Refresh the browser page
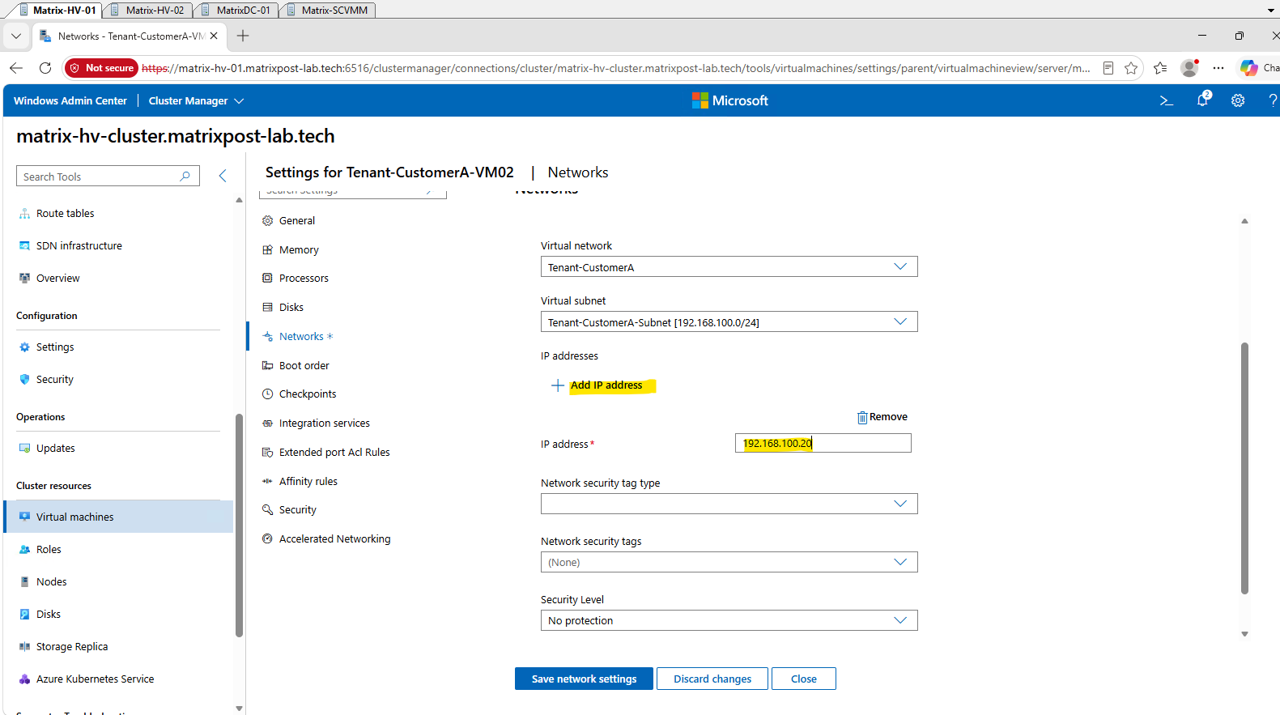Screen dimensions: 1280x715 pyautogui.click(x=45, y=68)
